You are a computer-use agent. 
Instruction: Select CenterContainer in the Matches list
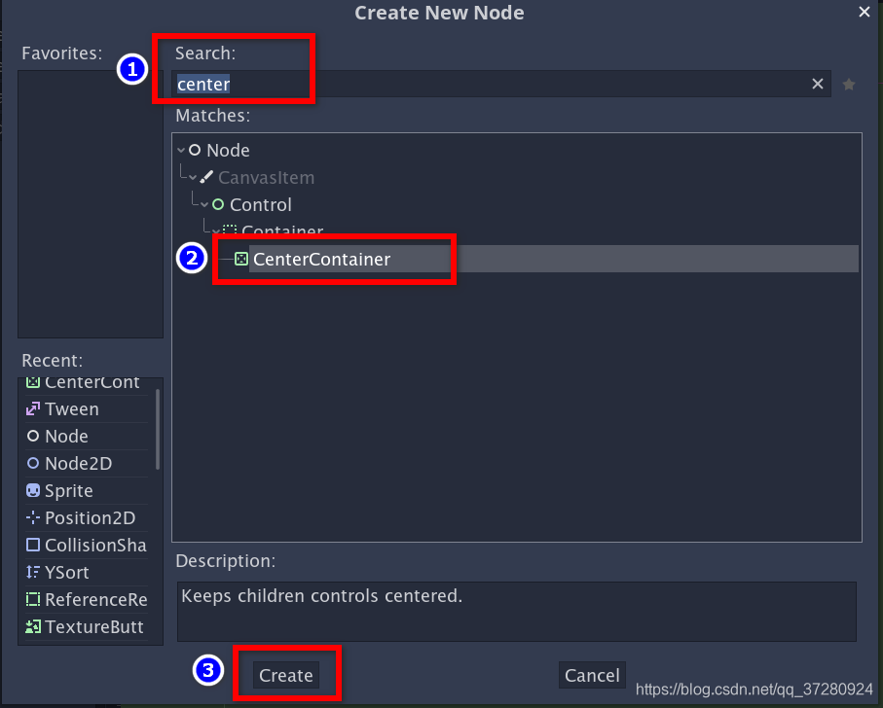click(321, 259)
